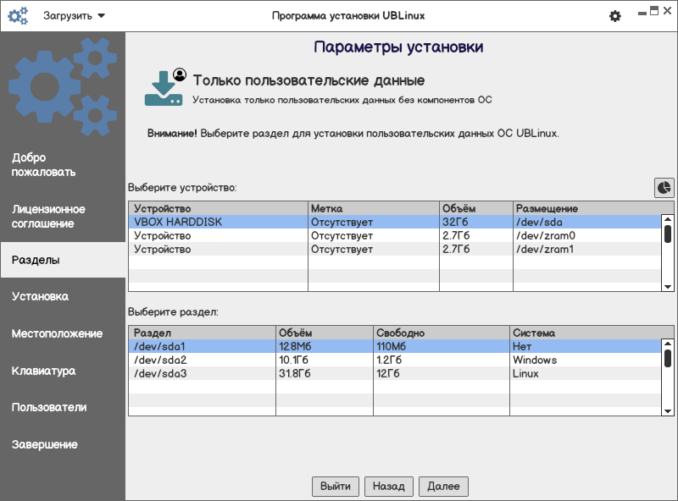Image resolution: width=678 pixels, height=501 pixels.
Task: Go to Пользователи sidebar step
Action: point(63,407)
